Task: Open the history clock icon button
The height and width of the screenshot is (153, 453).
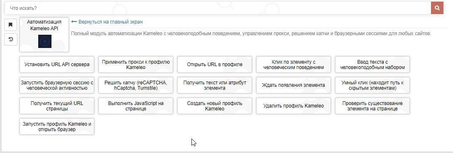Action: pyautogui.click(x=11, y=39)
